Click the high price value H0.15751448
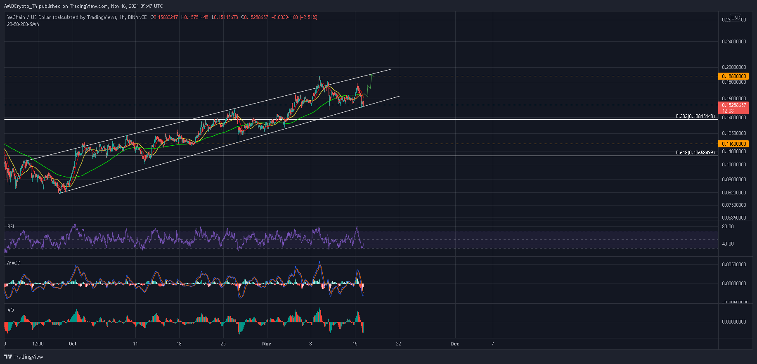Viewport: 757px width, 364px height. point(195,17)
